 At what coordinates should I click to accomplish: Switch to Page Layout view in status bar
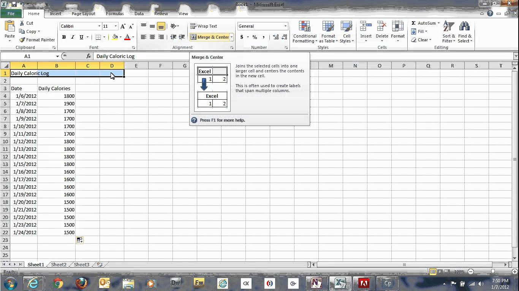441,272
